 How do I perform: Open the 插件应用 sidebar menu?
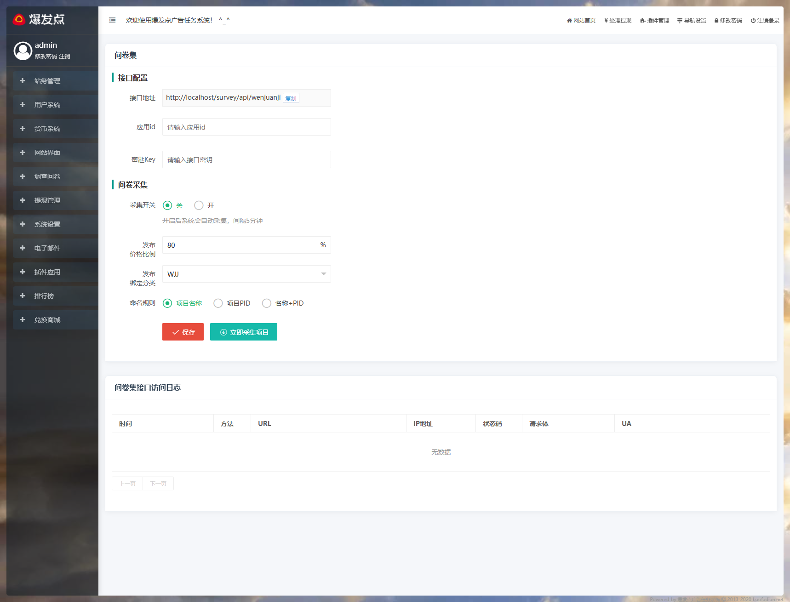coord(47,272)
